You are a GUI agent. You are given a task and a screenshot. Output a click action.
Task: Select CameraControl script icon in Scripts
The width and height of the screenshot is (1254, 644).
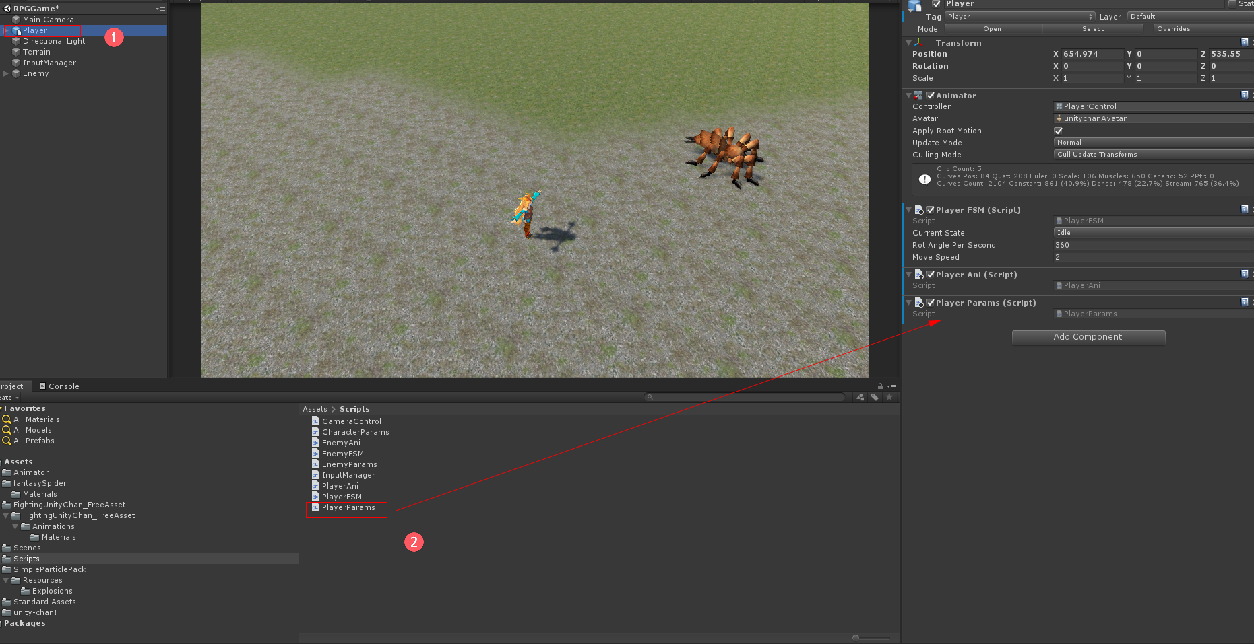(x=315, y=421)
